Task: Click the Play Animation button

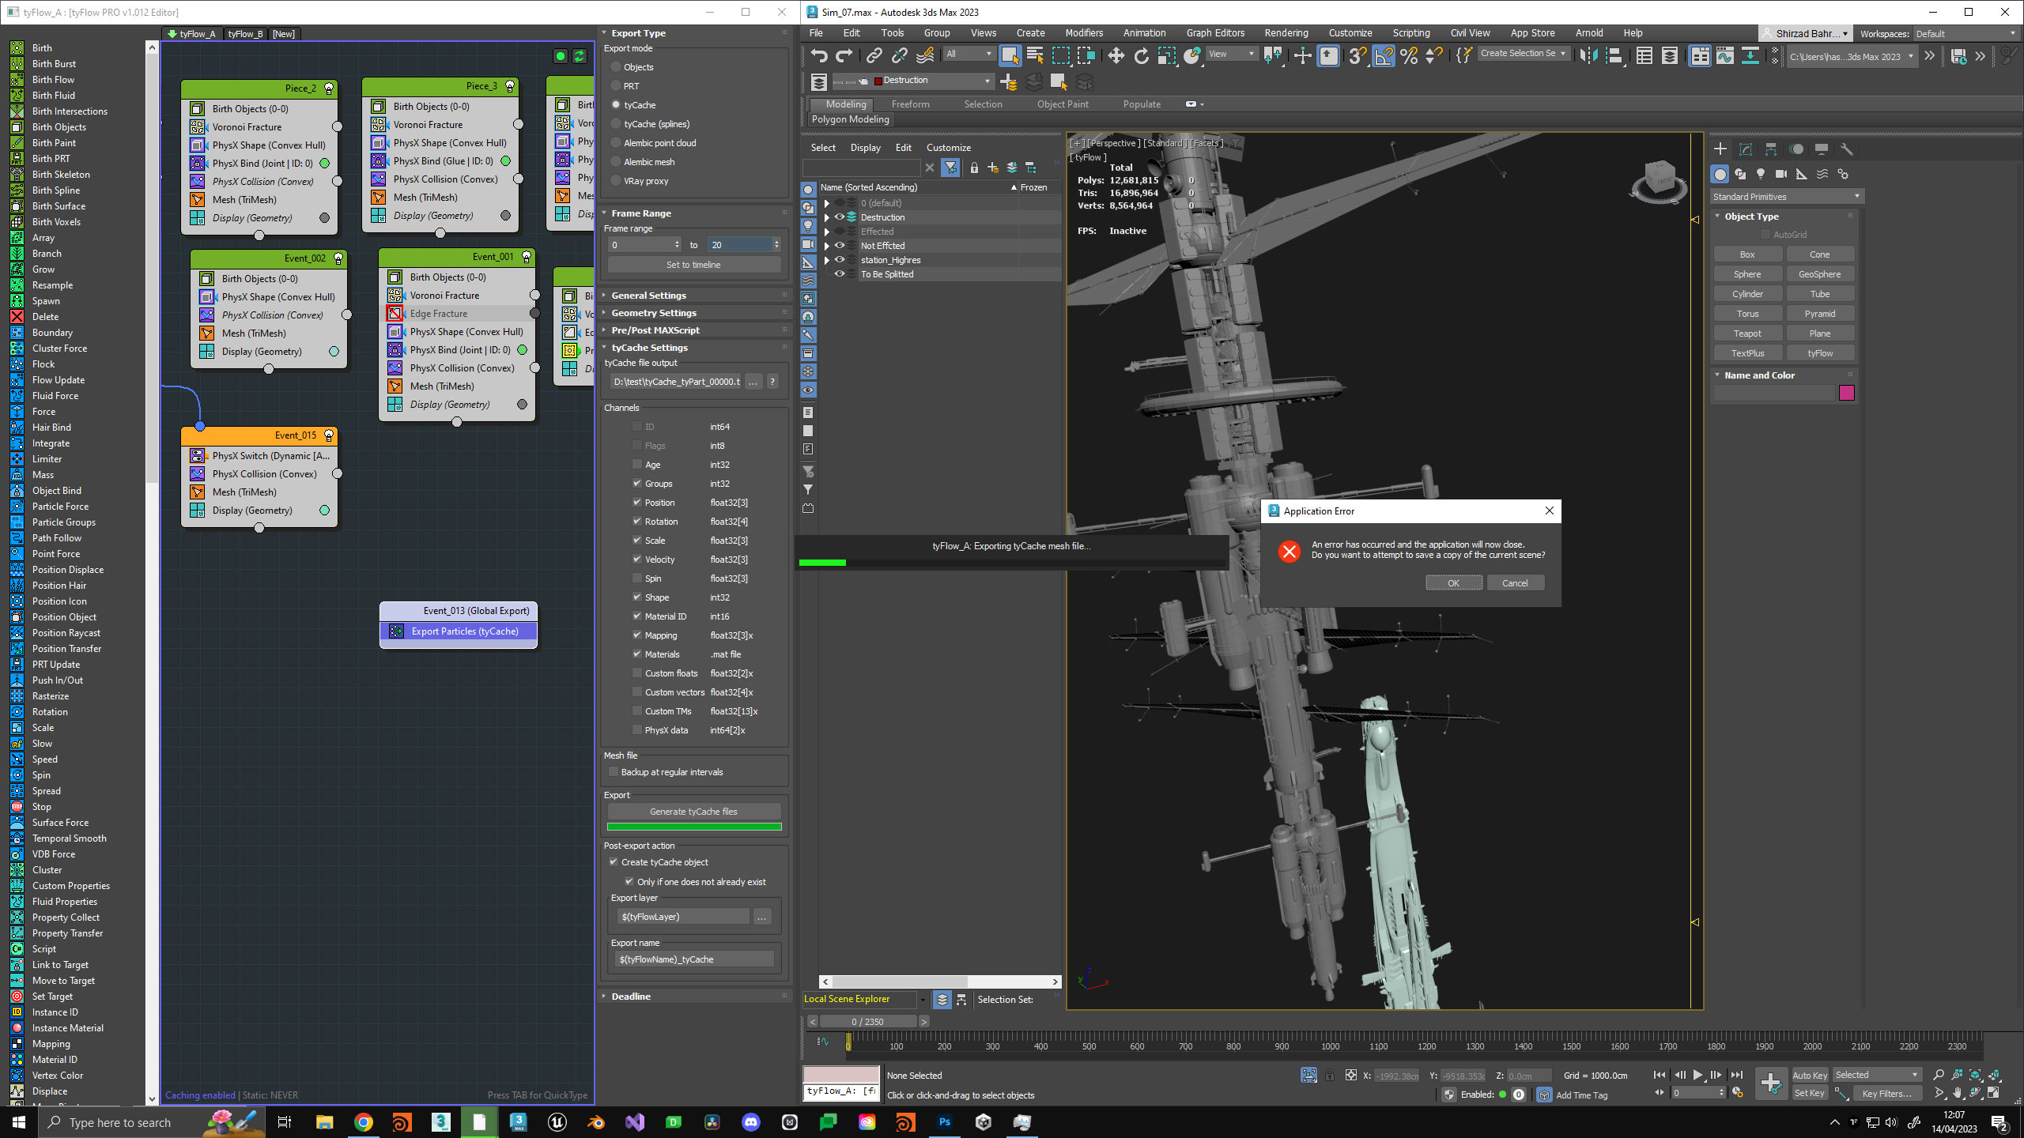Action: click(x=1697, y=1075)
